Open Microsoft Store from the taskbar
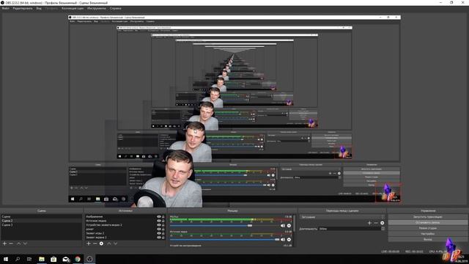 (x=53, y=259)
